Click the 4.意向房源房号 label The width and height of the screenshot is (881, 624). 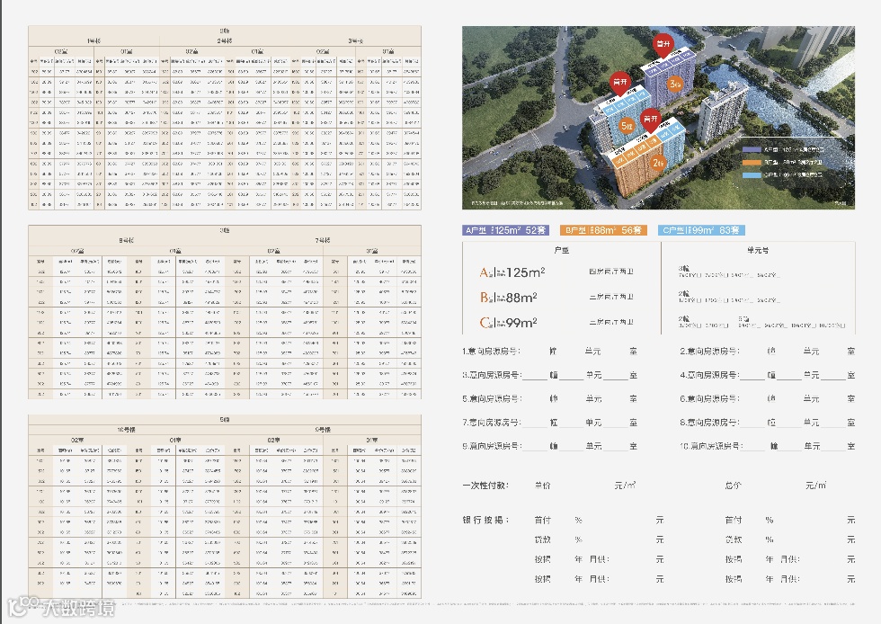point(709,375)
